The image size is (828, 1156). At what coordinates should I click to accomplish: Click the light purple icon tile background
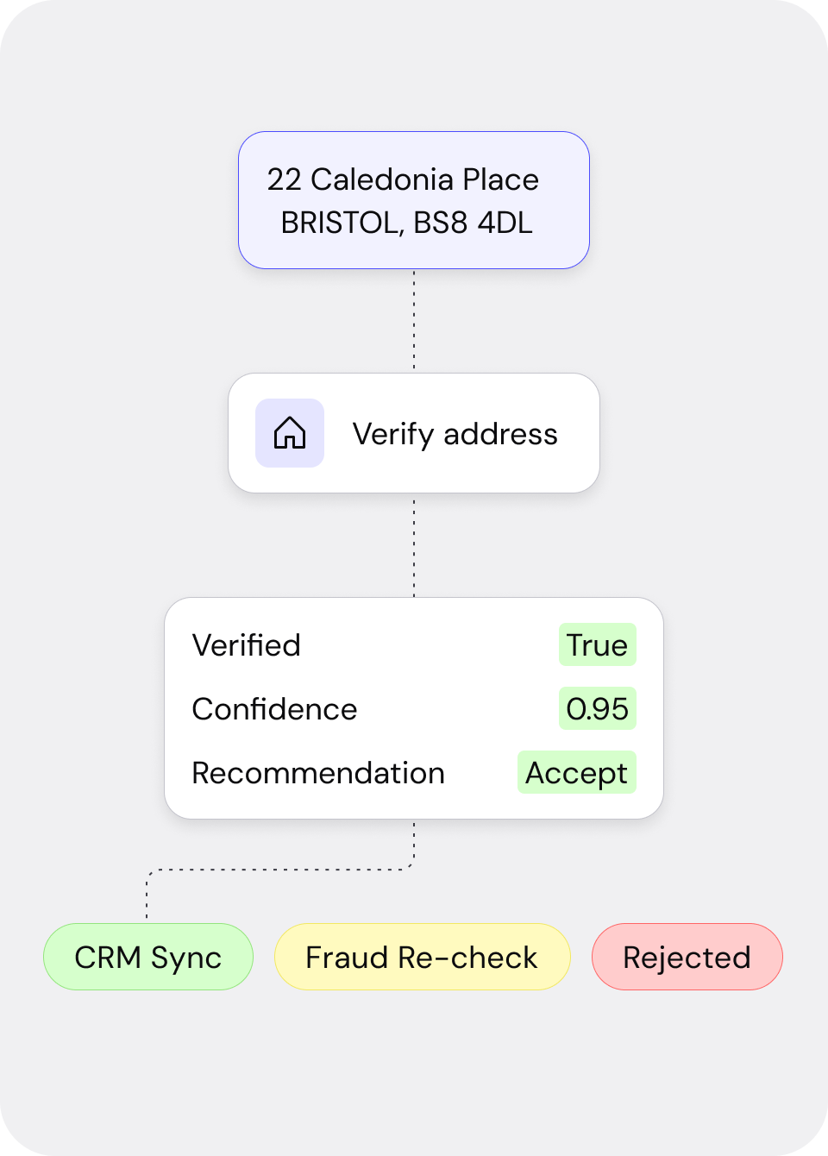tap(290, 433)
